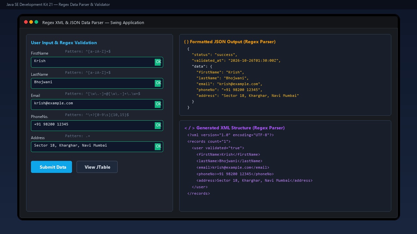Image resolution: width=417 pixels, height=234 pixels.
Task: Click the green window maximize dot
Action: [36, 22]
